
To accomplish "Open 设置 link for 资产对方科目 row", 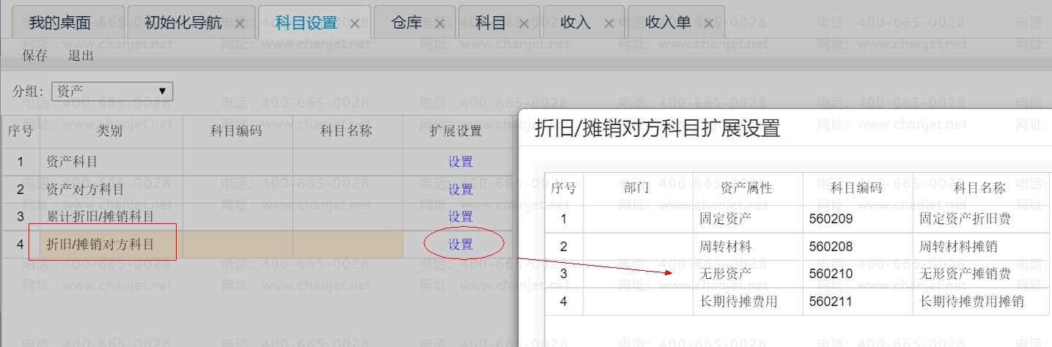I will click(x=460, y=190).
